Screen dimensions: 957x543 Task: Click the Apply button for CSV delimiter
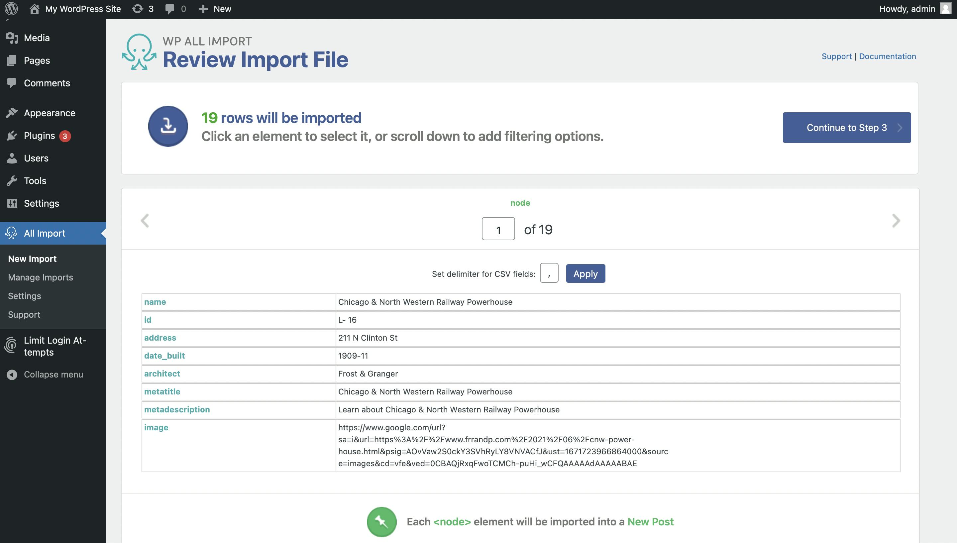[x=585, y=273]
